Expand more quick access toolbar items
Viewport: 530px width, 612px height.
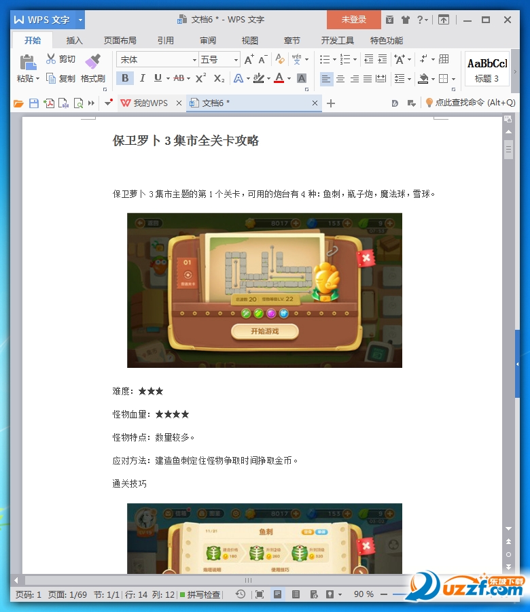(91, 103)
